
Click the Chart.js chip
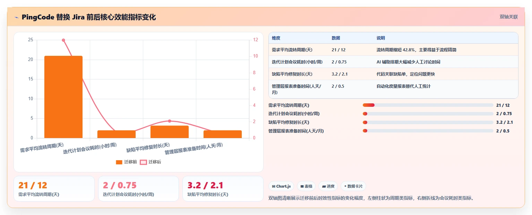click(281, 186)
